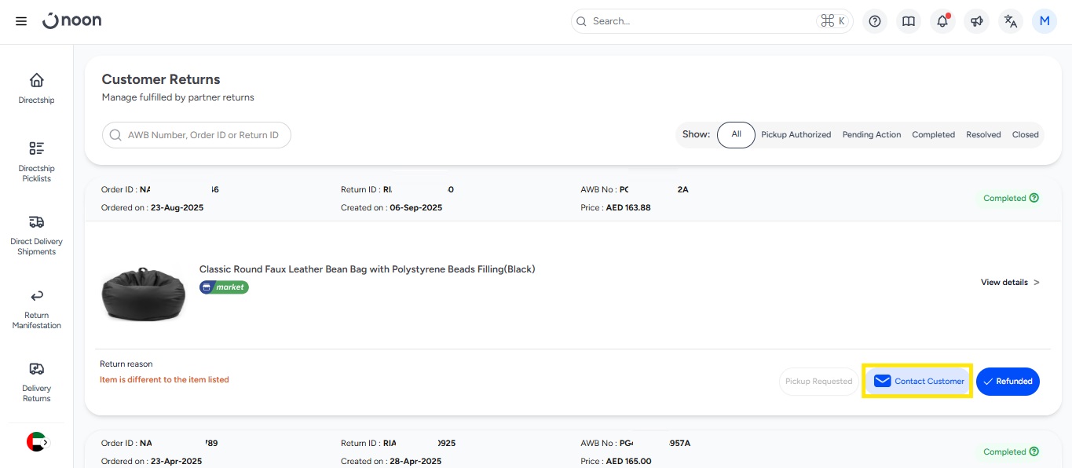Filter returns by Pickup Authorized
Image resolution: width=1072 pixels, height=468 pixels.
coord(796,135)
